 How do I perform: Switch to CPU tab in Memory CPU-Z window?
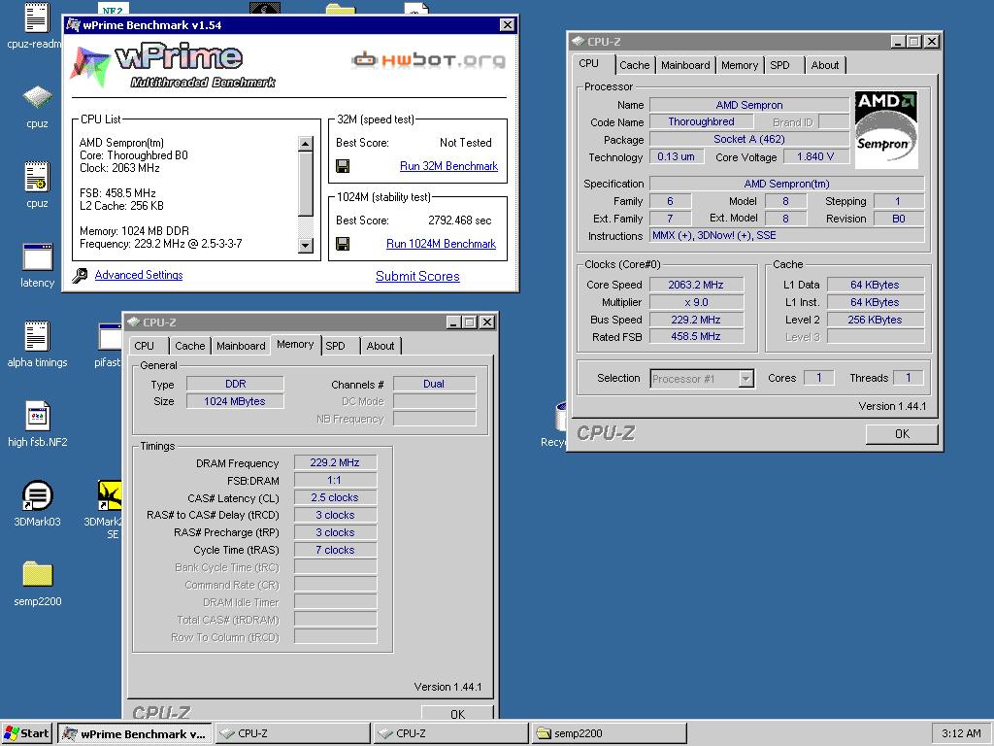coord(145,347)
